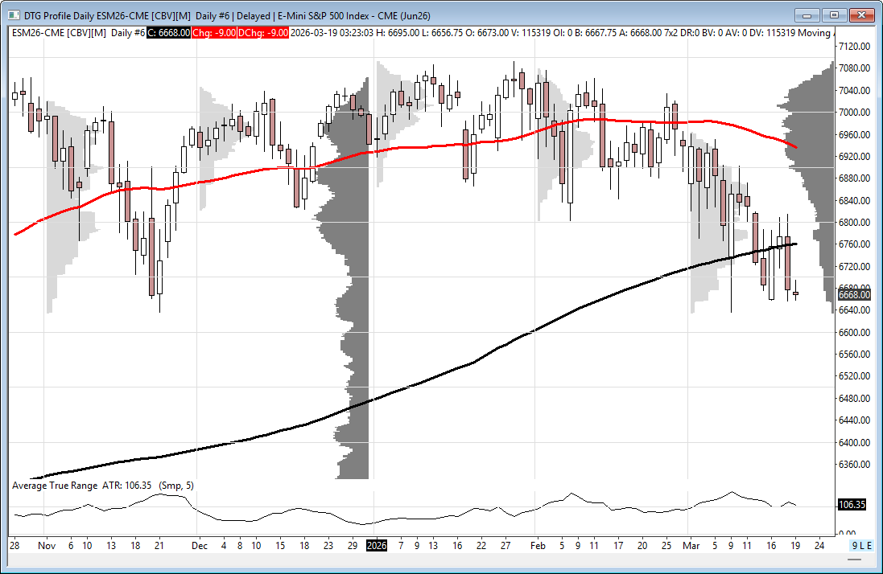This screenshot has height=574, width=883.
Task: Select the red moving average line
Action: point(241,174)
